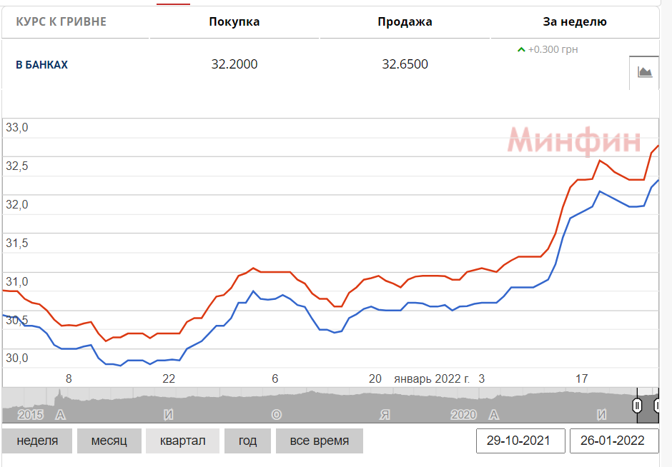The width and height of the screenshot is (672, 467).
Task: Click the start date field 29-10-2021
Action: [x=520, y=441]
